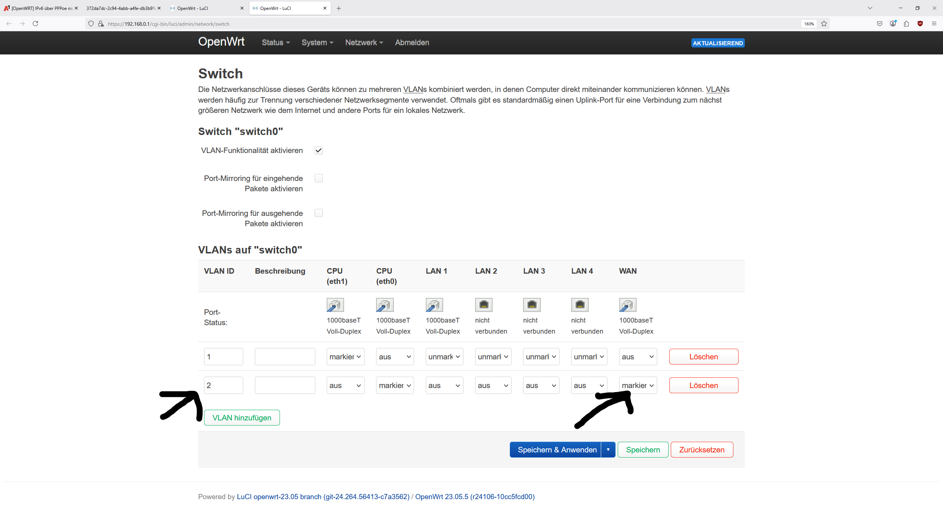Click the Speichern button

[x=643, y=449]
